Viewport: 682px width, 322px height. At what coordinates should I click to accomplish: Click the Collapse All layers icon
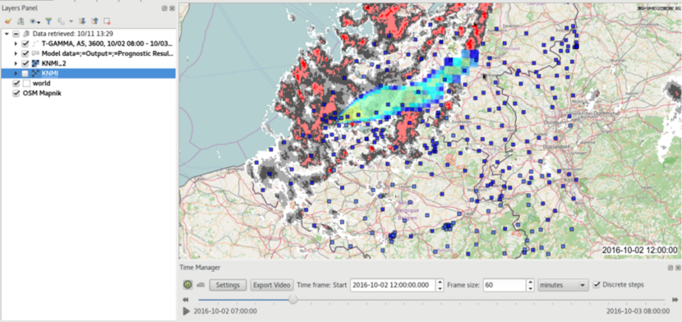[94, 21]
